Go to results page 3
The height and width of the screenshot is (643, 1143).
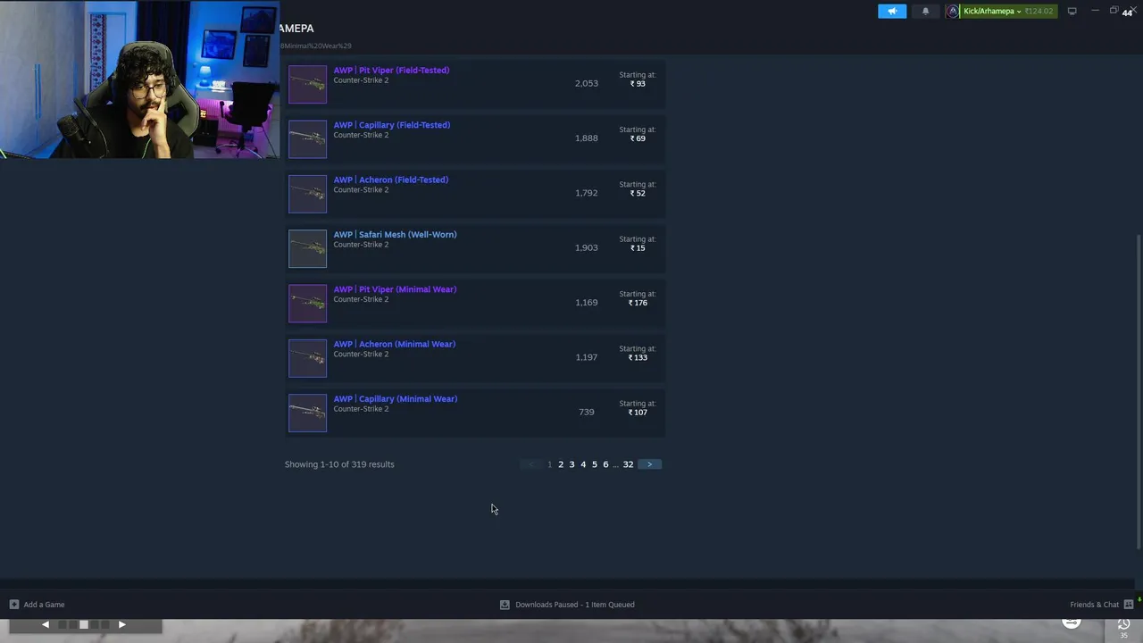click(571, 464)
